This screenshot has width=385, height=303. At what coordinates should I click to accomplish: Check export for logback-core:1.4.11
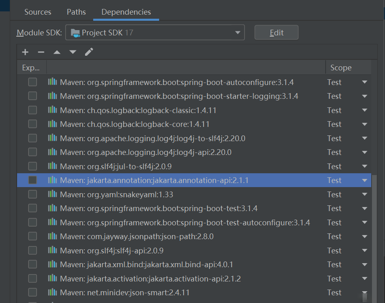(33, 124)
